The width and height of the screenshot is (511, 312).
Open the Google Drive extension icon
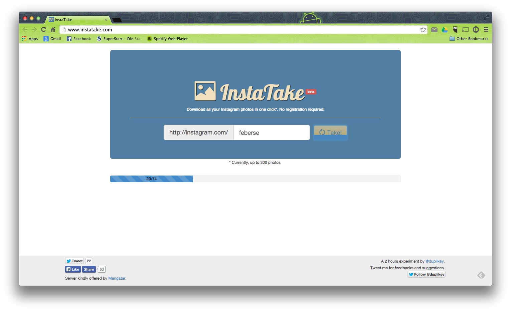(445, 29)
